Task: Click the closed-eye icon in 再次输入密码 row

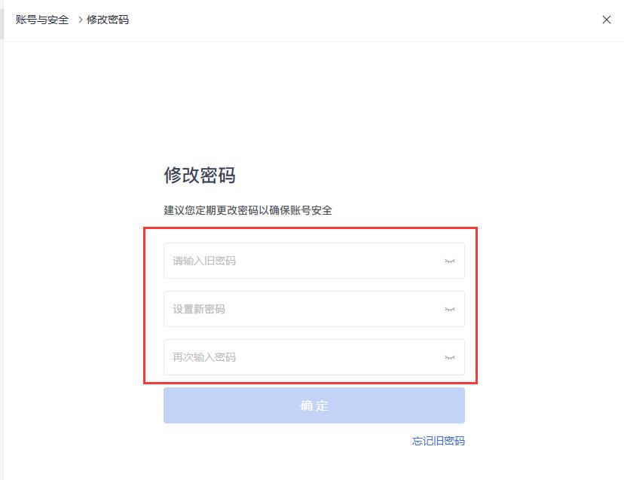Action: 450,357
